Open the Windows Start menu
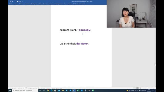164x92 pixels. point(10,90)
